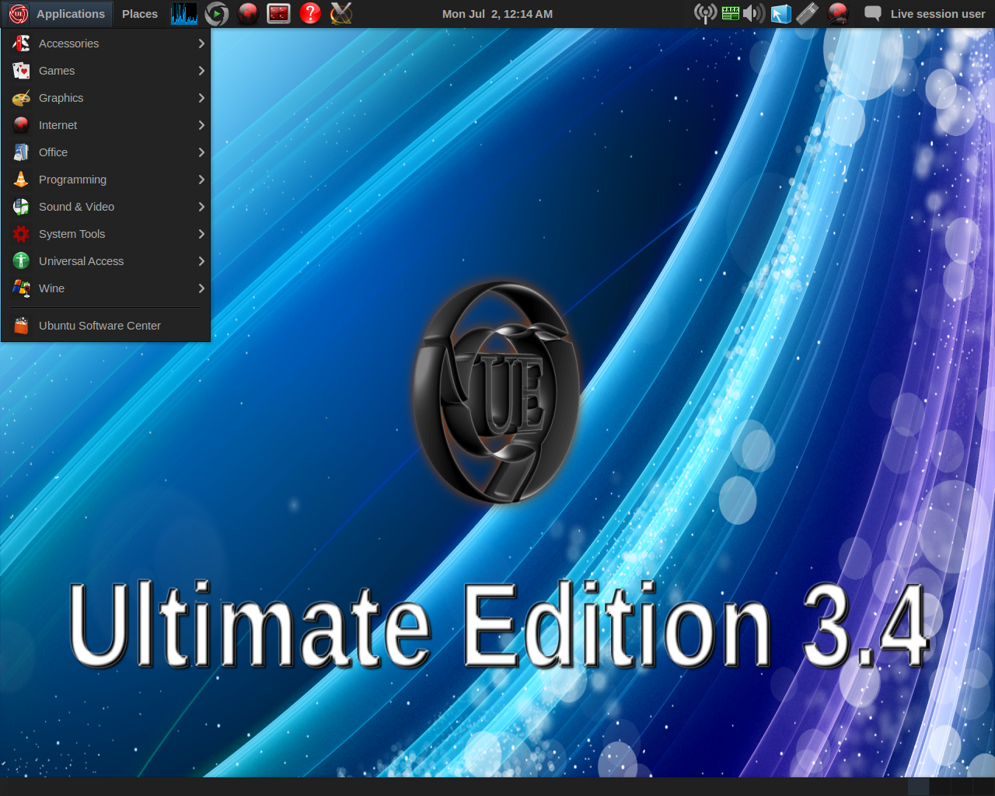Open the chat bubble messaging indicator
Viewport: 995px width, 796px height.
pos(871,13)
